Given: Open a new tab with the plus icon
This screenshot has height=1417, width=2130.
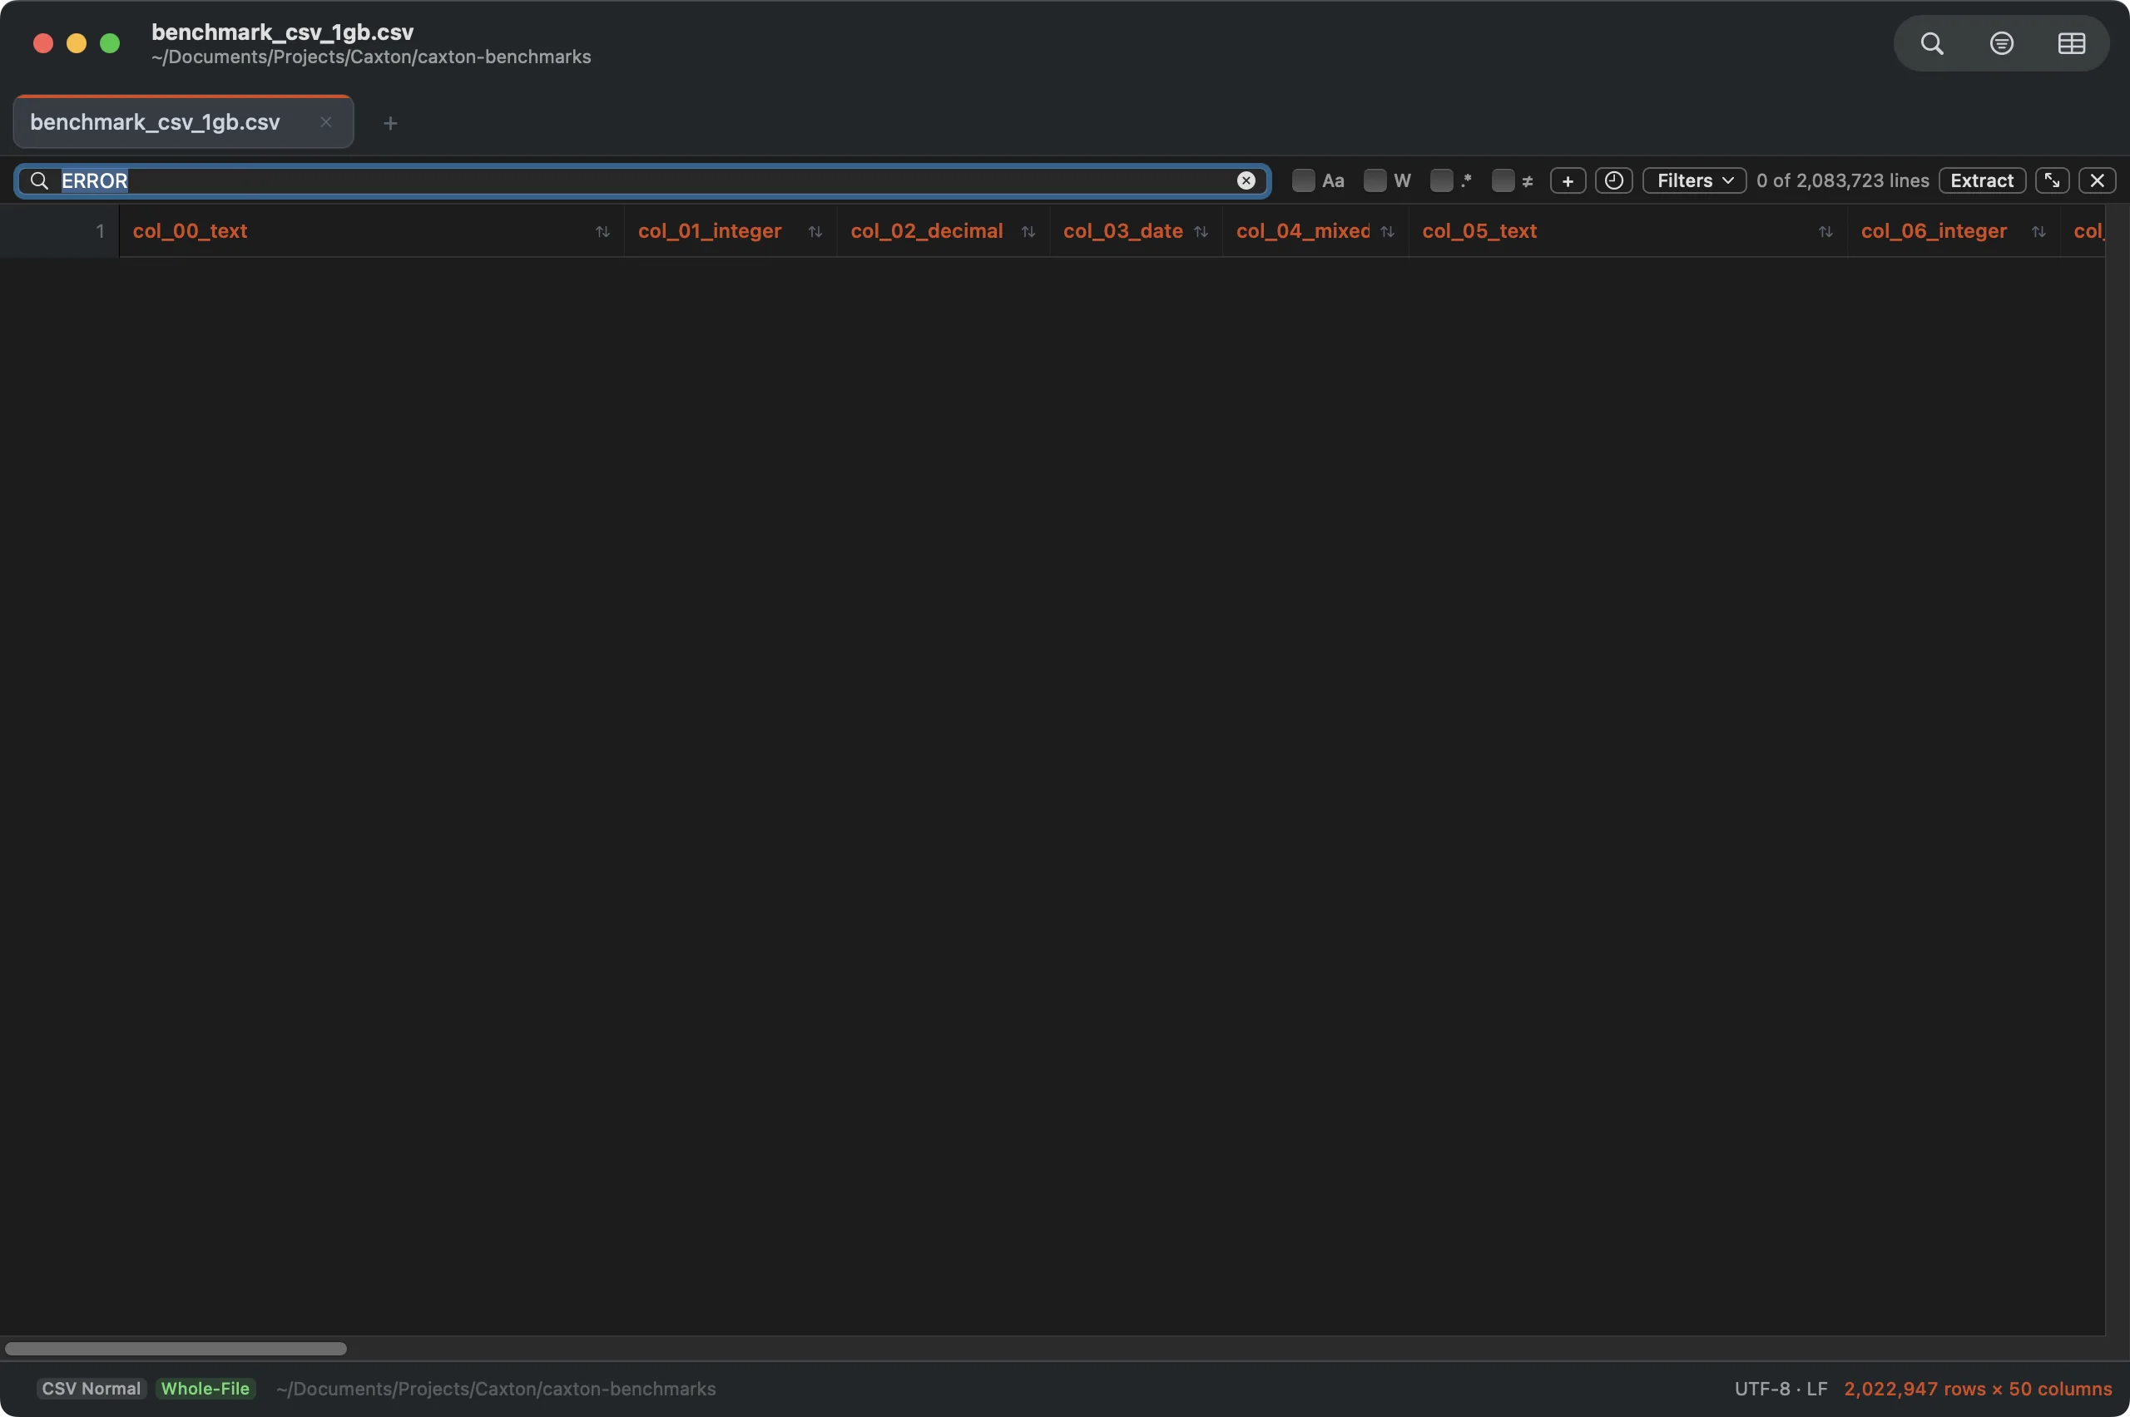Looking at the screenshot, I should (x=390, y=123).
